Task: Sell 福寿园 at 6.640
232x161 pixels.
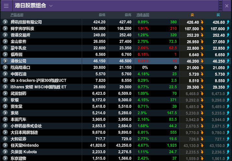Action: tap(192, 55)
